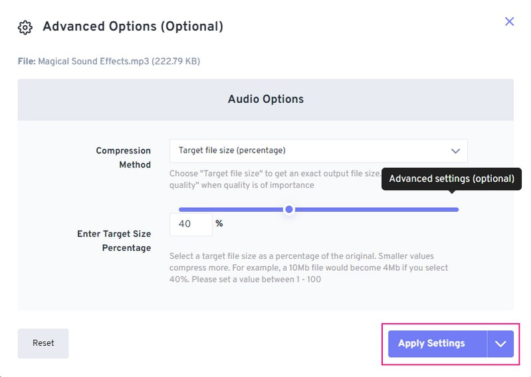The width and height of the screenshot is (531, 377).
Task: Focus the target size percentage input showing 40
Action: (x=190, y=224)
